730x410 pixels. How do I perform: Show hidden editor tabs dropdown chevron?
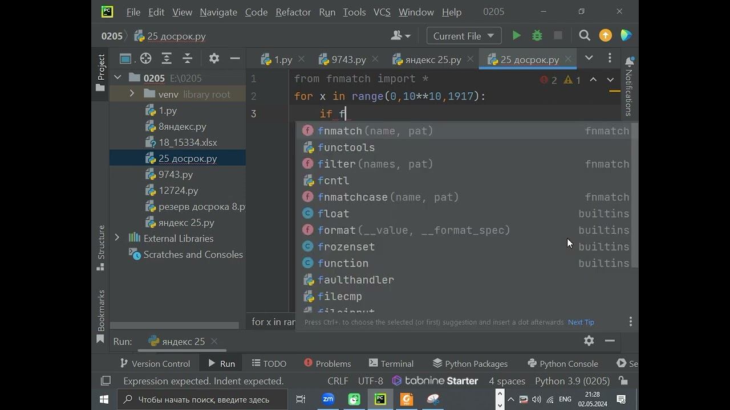pyautogui.click(x=589, y=59)
